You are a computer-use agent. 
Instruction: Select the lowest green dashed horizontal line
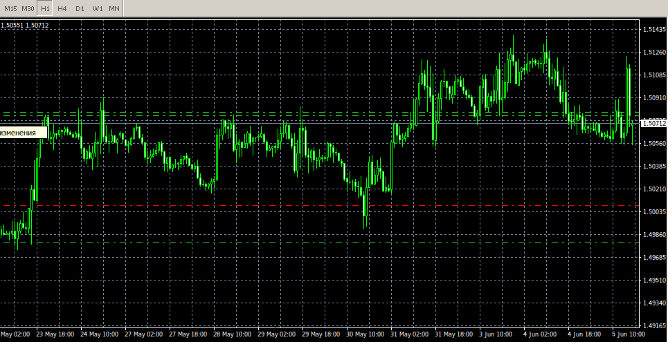[320, 243]
